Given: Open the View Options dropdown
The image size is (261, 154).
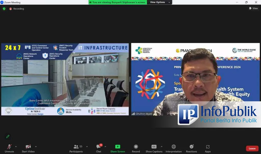Looking at the screenshot, I should tap(160, 2).
